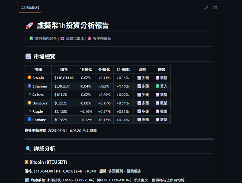Click the 觀望 signal dot in Solana row
This screenshot has height=183, width=242.
point(157,95)
